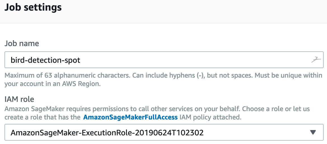Click "create a role that has the" text

click(x=42, y=117)
